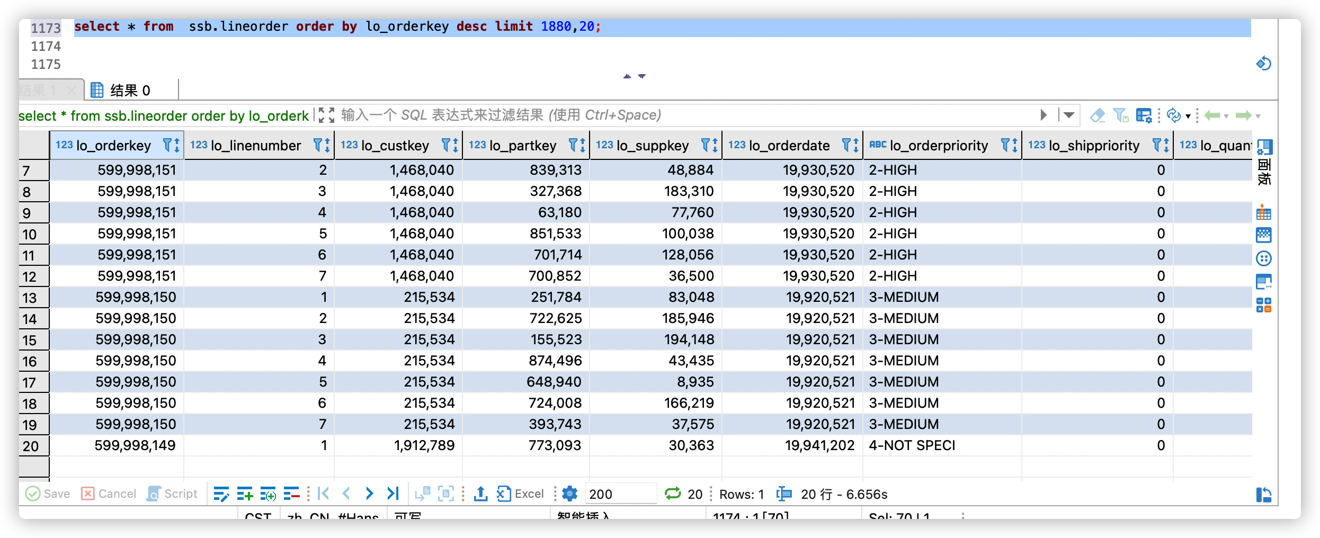Click the Excel export button
The image size is (1320, 538).
tap(520, 494)
